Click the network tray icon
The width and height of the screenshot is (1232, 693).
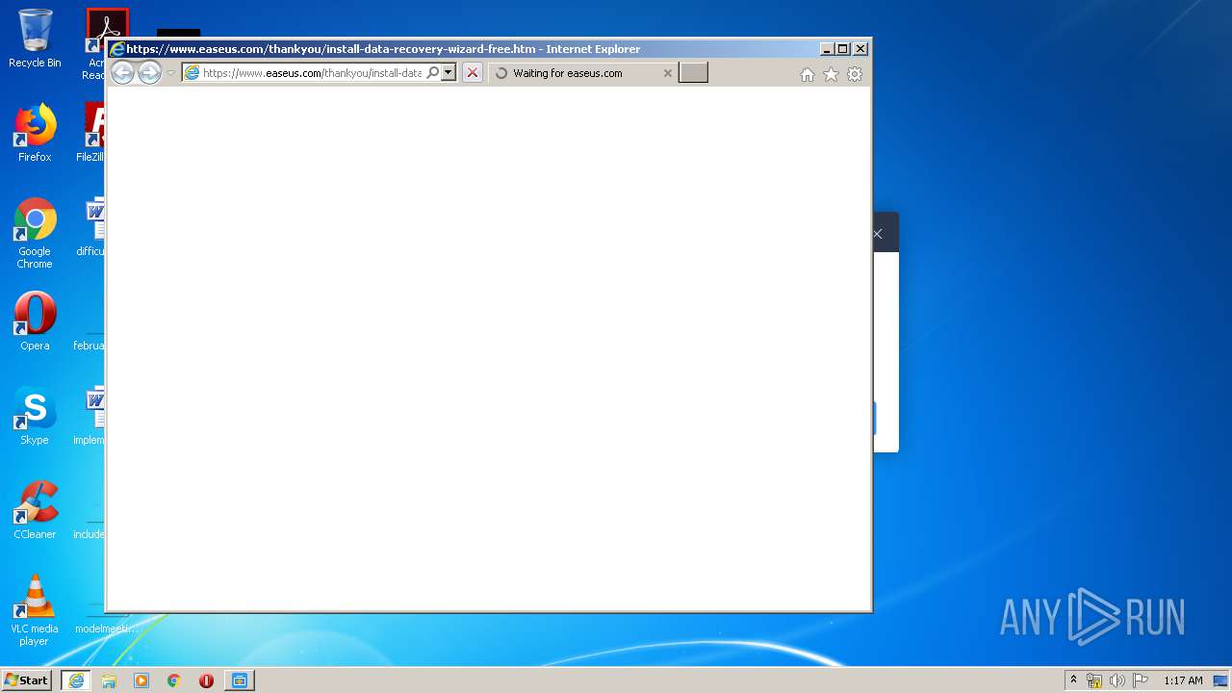click(x=1094, y=680)
